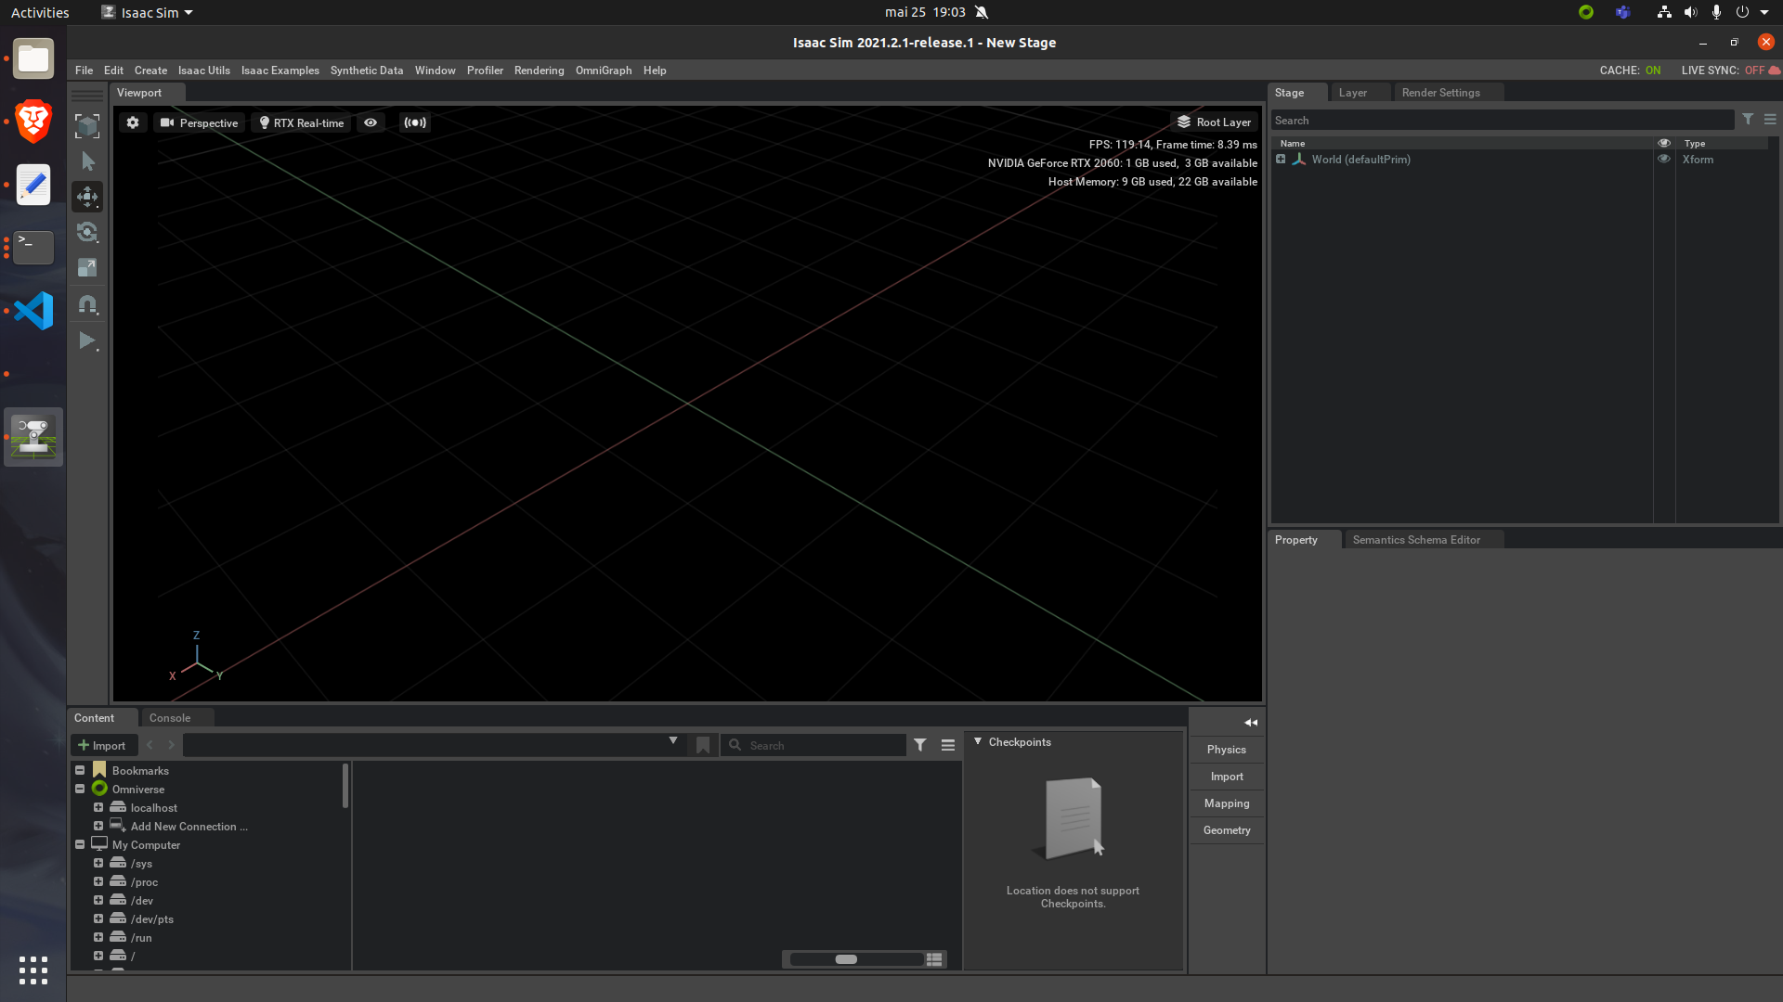Expand the World (defaultPrim) tree node
The width and height of the screenshot is (1783, 1002).
[1281, 160]
